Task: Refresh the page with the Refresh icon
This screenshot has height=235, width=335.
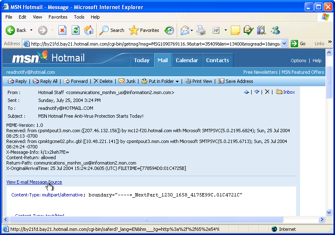Action: pyautogui.click(x=75, y=30)
